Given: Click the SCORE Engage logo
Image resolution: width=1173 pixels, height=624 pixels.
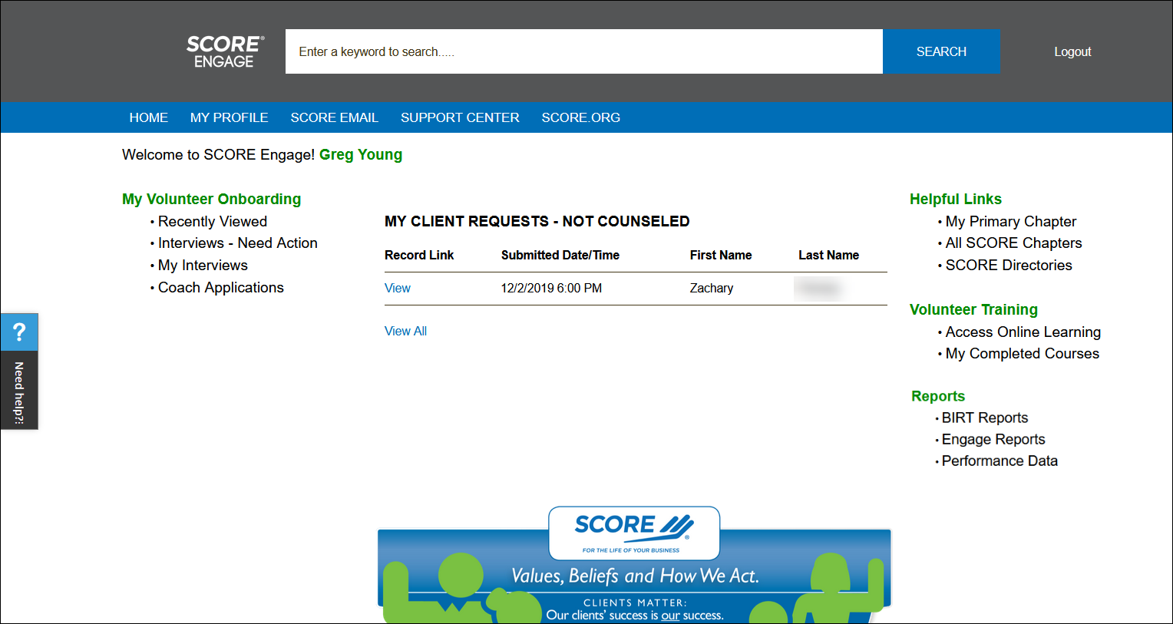Looking at the screenshot, I should pyautogui.click(x=225, y=51).
